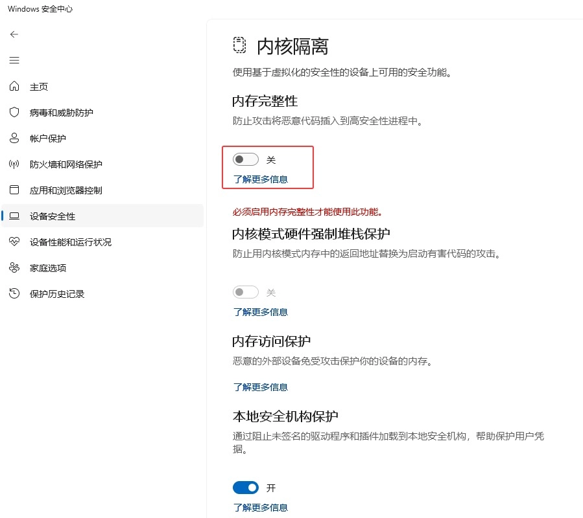
Task: Open 病毒和威胁防护 shield icon
Action: pos(14,112)
